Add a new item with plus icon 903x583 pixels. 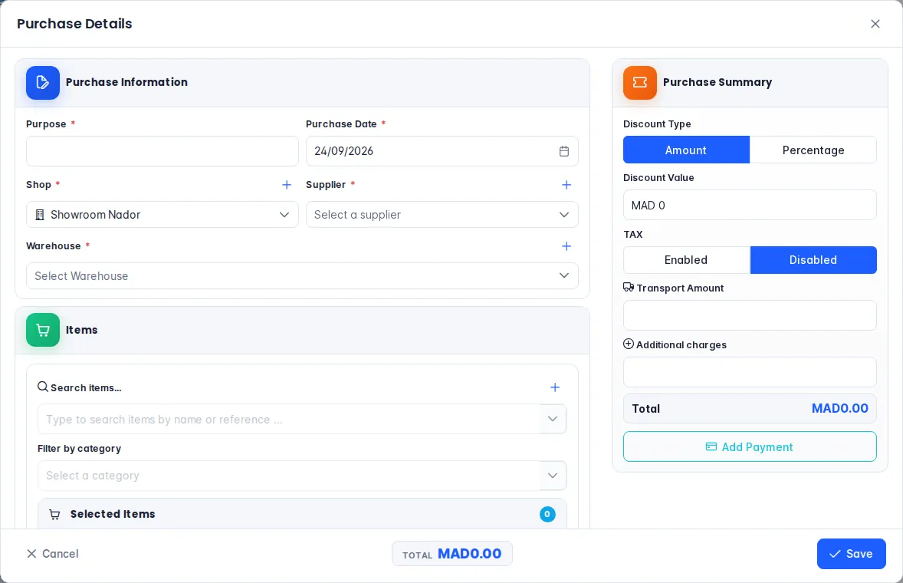click(554, 387)
